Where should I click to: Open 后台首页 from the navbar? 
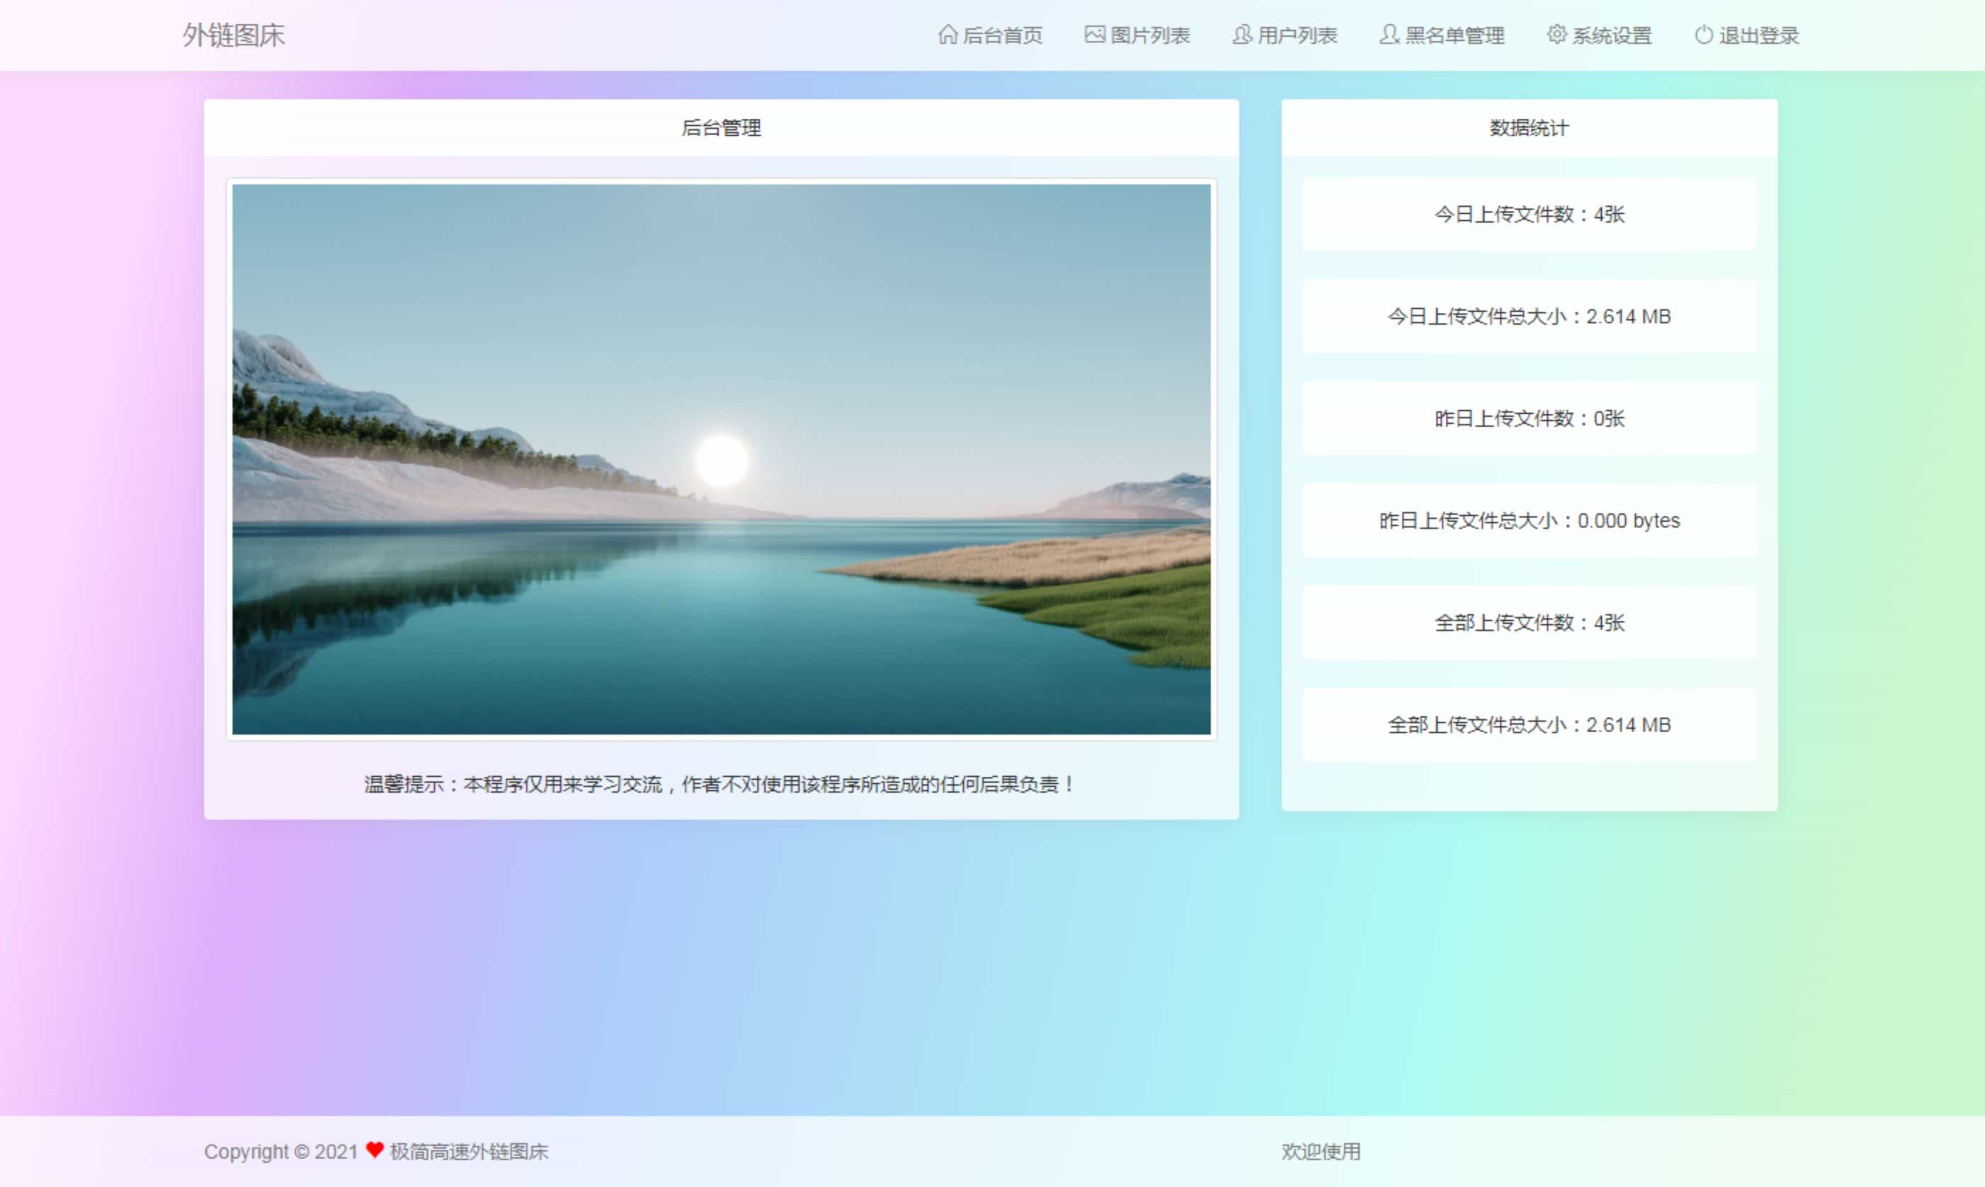click(x=1002, y=35)
